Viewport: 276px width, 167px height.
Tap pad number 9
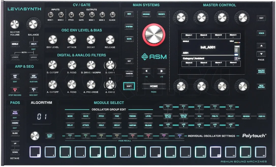[x=156, y=152]
